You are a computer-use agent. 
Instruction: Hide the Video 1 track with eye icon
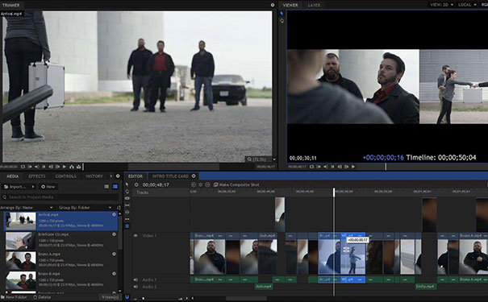(x=136, y=235)
